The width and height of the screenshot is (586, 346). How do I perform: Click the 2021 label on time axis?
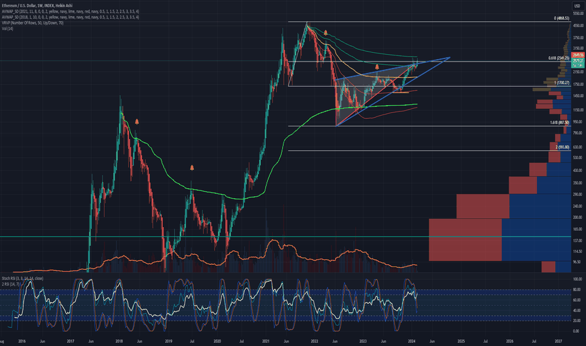(x=266, y=341)
